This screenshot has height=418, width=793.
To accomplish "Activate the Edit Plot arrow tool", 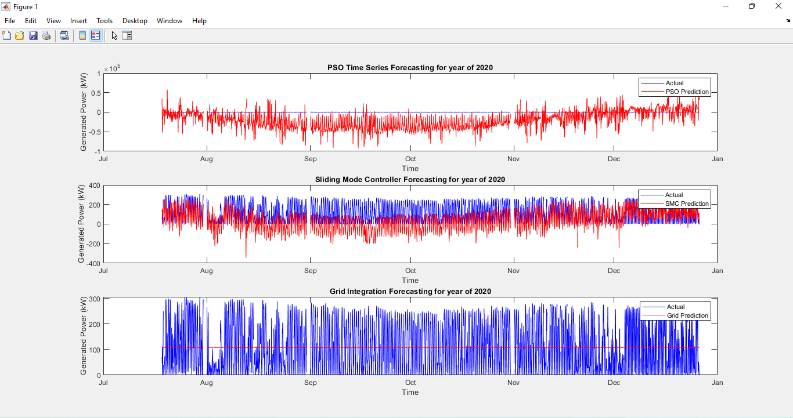I will click(114, 35).
